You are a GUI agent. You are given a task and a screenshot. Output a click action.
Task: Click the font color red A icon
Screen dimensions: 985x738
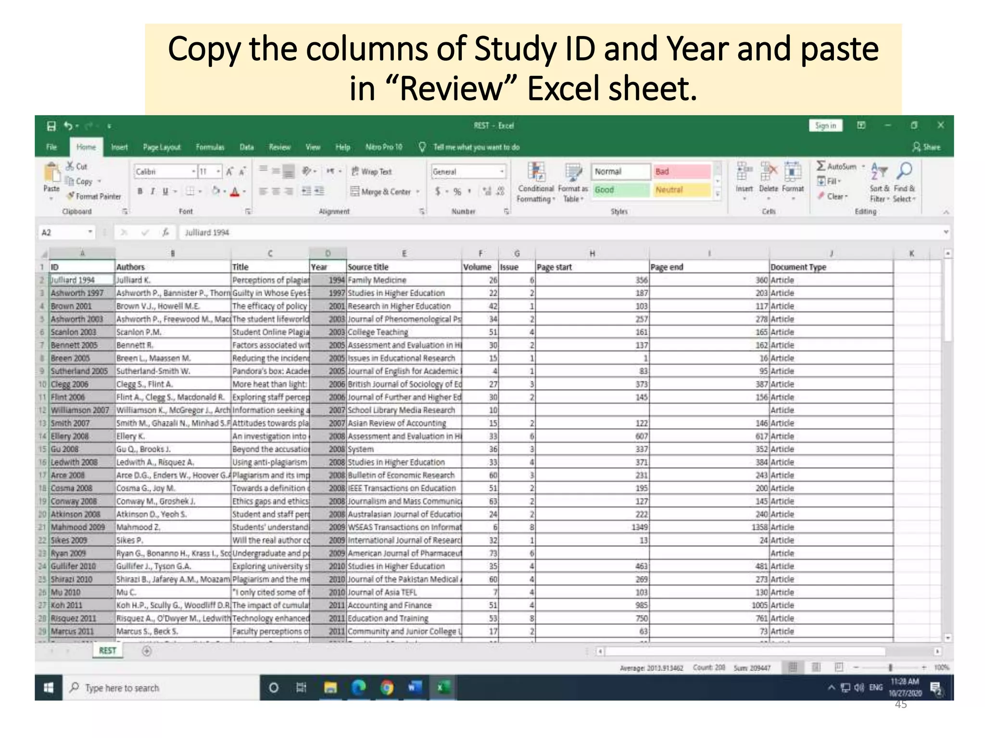[x=235, y=192]
